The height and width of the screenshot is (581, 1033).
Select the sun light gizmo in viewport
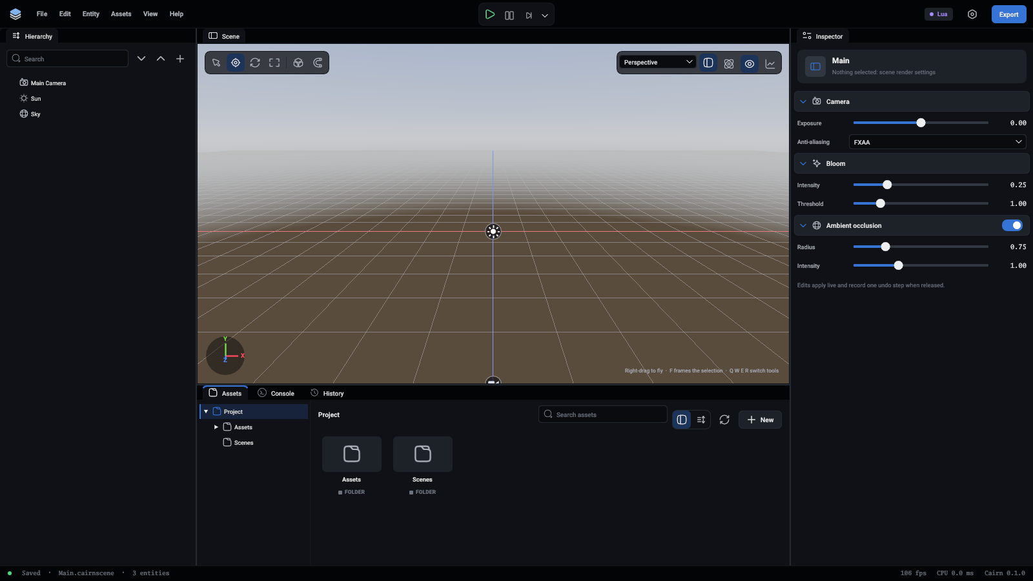tap(493, 231)
